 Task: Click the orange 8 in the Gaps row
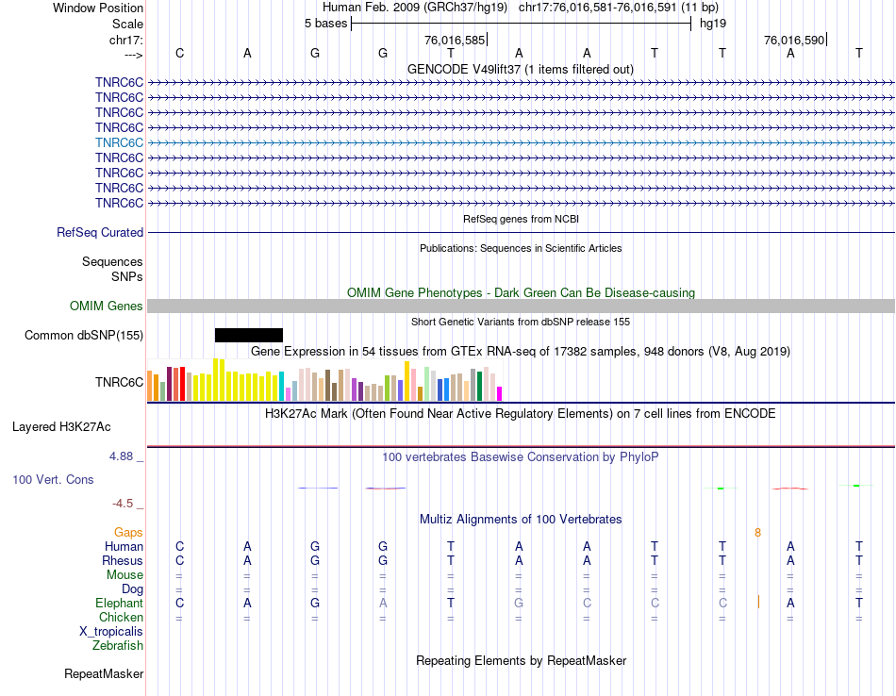pyautogui.click(x=757, y=533)
